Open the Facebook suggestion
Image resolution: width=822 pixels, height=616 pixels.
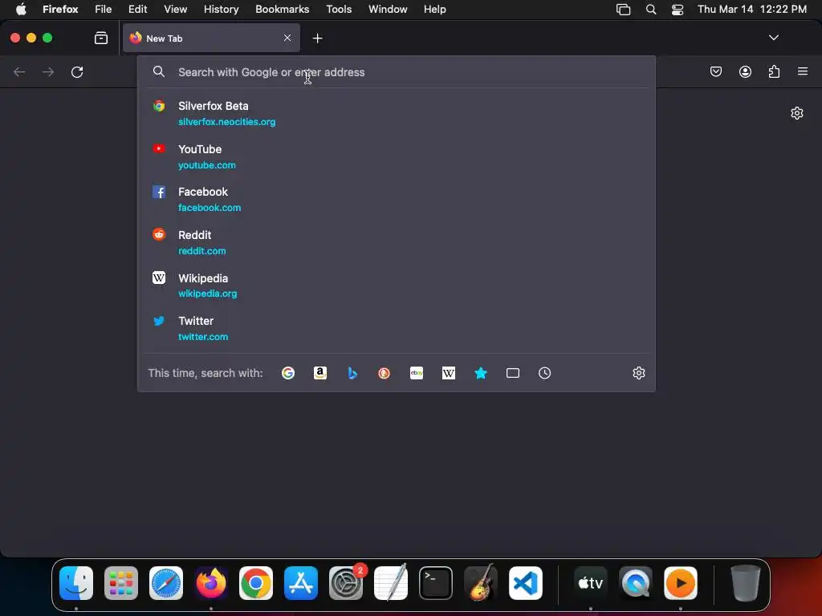pos(397,200)
